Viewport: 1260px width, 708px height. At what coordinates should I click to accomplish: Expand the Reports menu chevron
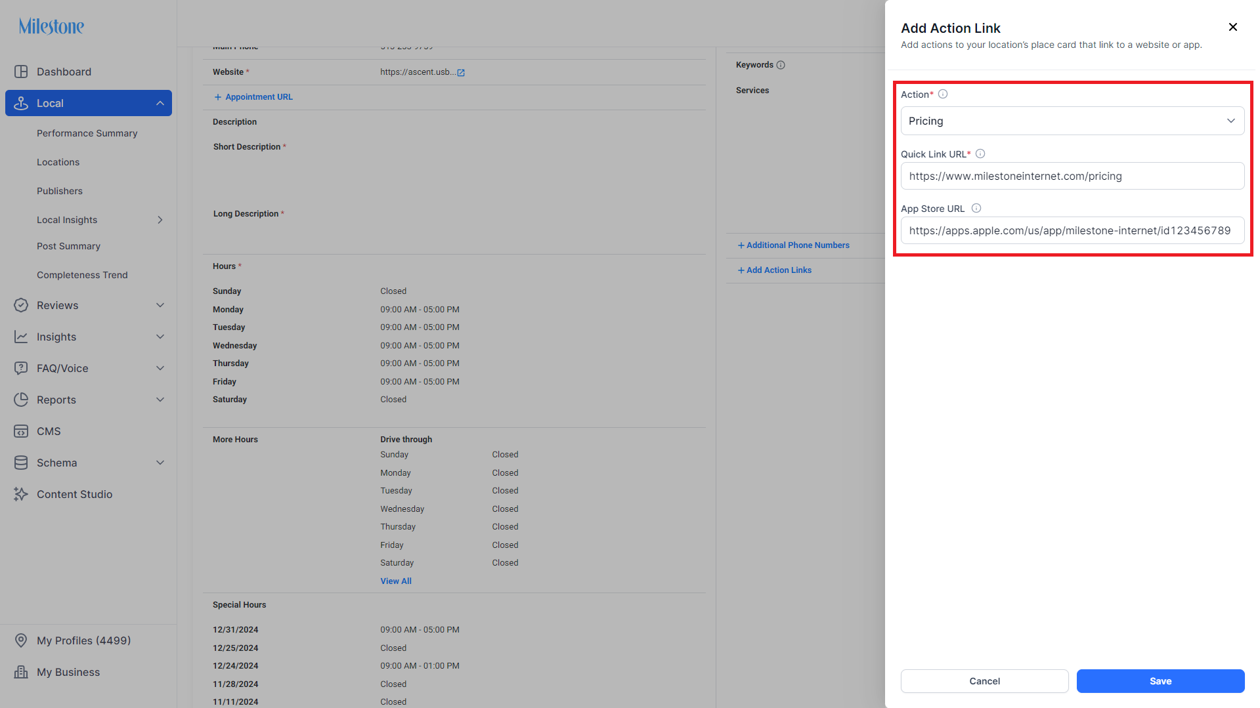[x=160, y=400]
